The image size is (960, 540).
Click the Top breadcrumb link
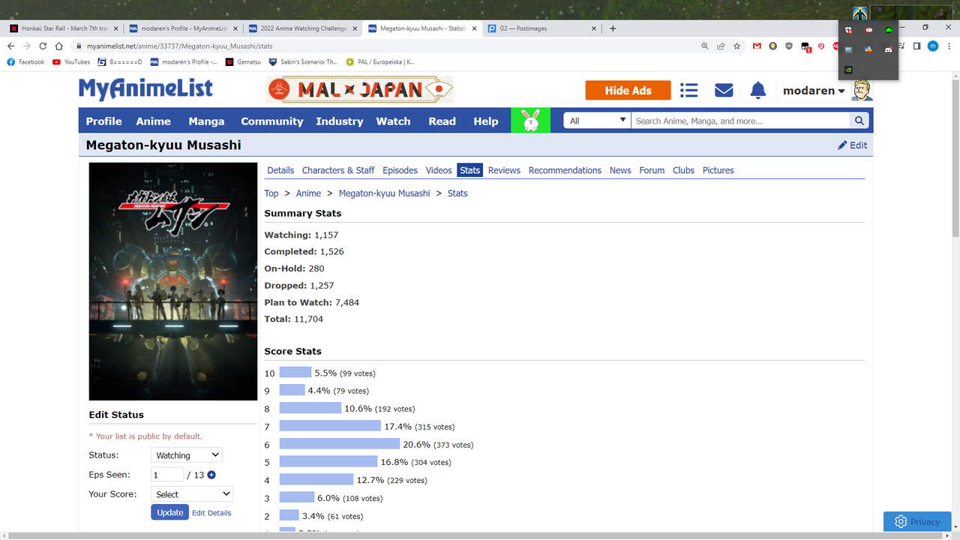(271, 193)
